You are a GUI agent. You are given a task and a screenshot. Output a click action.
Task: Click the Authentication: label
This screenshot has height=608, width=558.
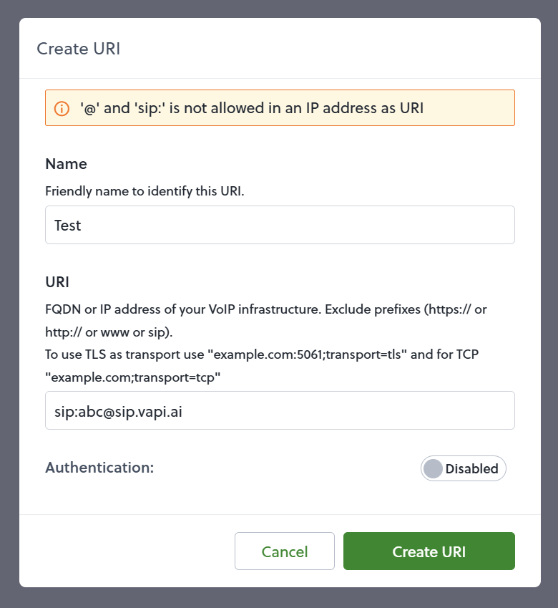99,468
